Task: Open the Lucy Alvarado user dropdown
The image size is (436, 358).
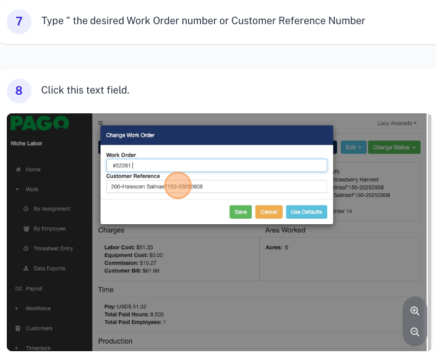Action: [397, 123]
